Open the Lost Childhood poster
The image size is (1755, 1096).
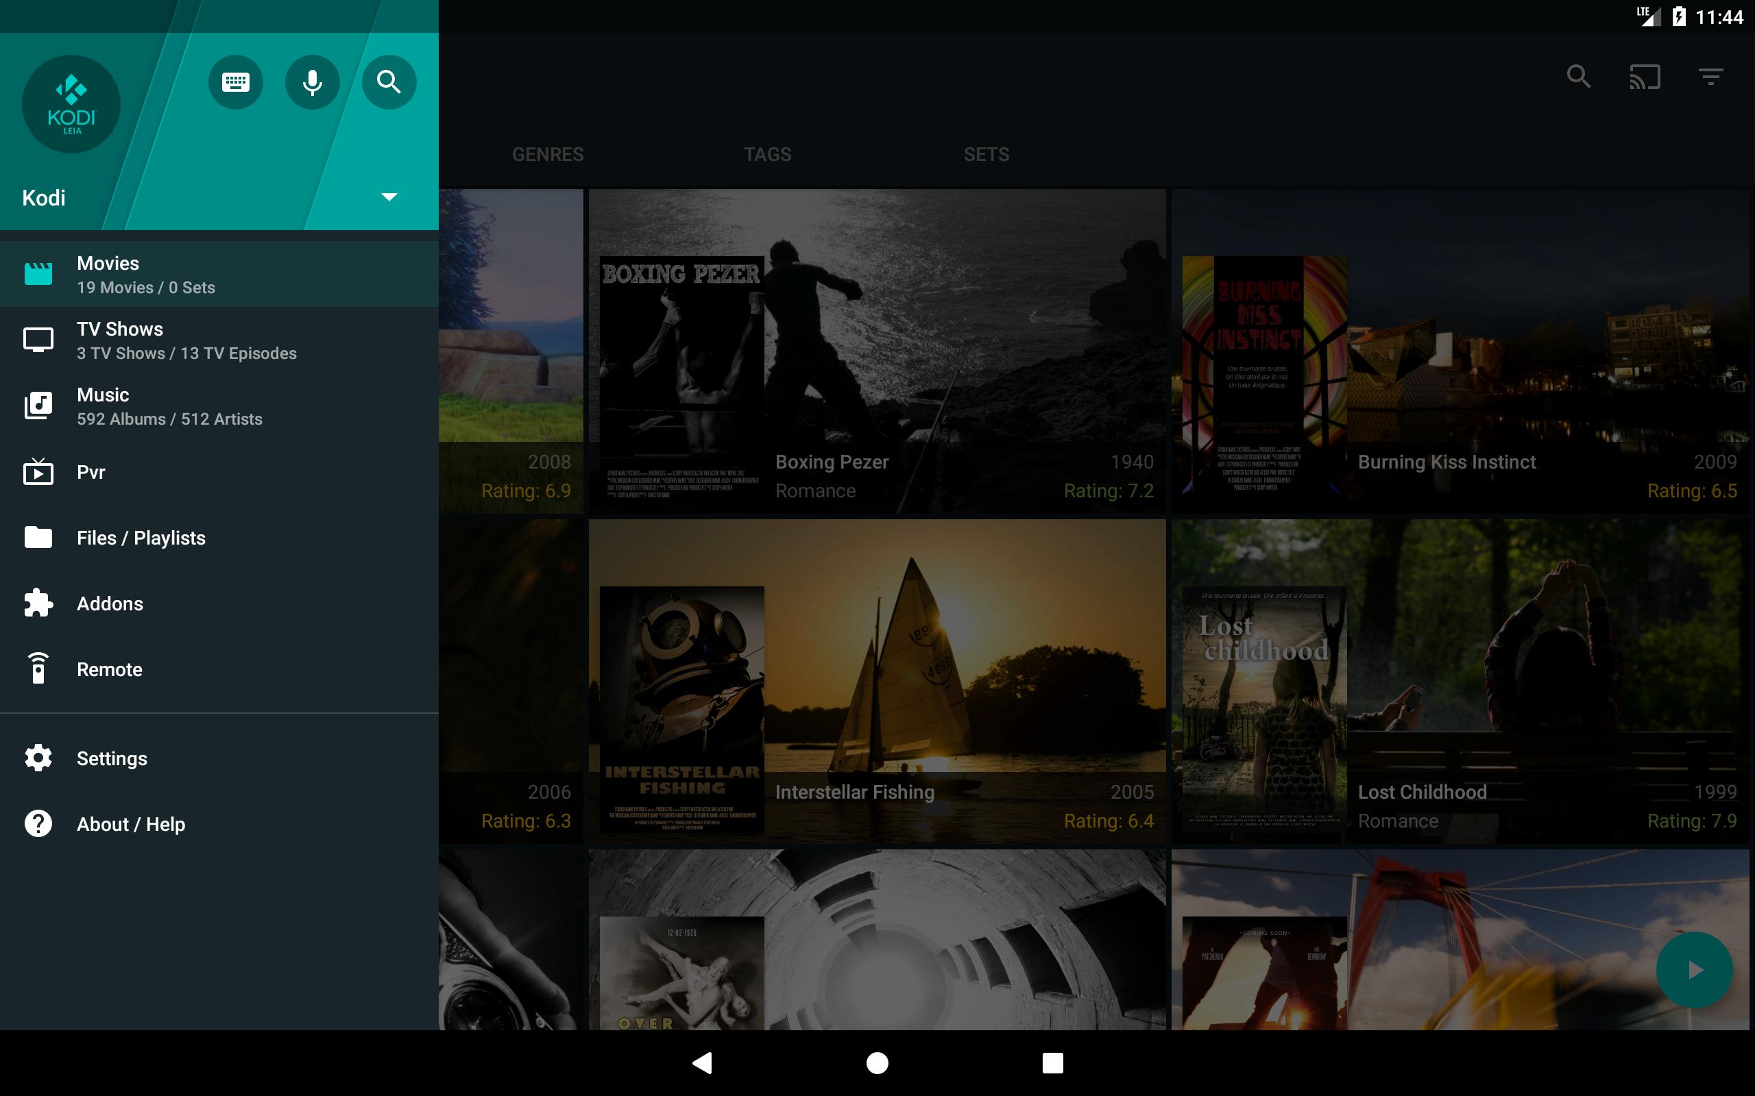[1264, 709]
